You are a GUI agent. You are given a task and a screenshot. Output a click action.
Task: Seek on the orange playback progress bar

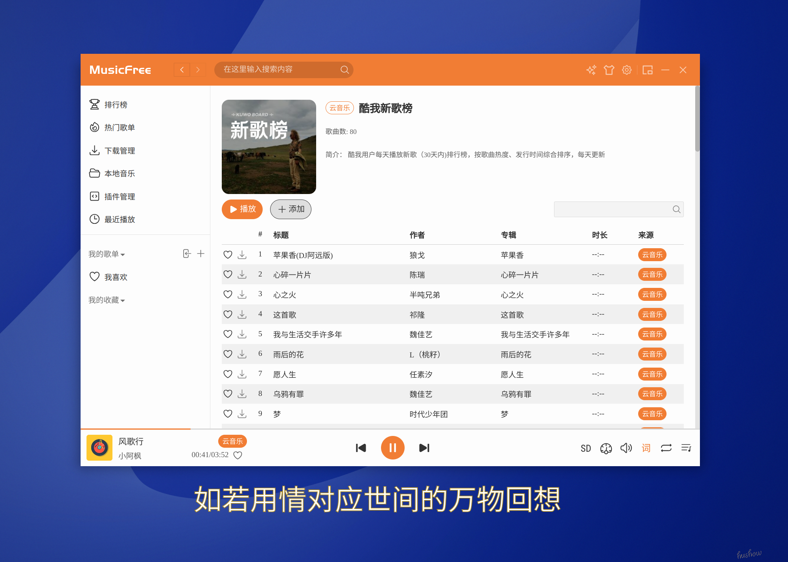(390, 429)
